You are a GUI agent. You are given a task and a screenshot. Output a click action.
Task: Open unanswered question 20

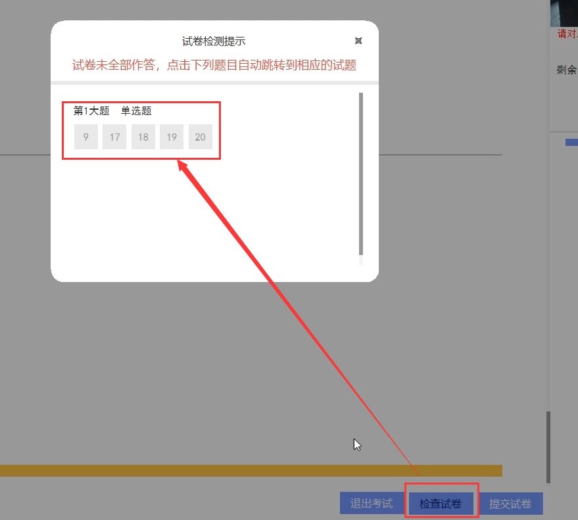200,137
